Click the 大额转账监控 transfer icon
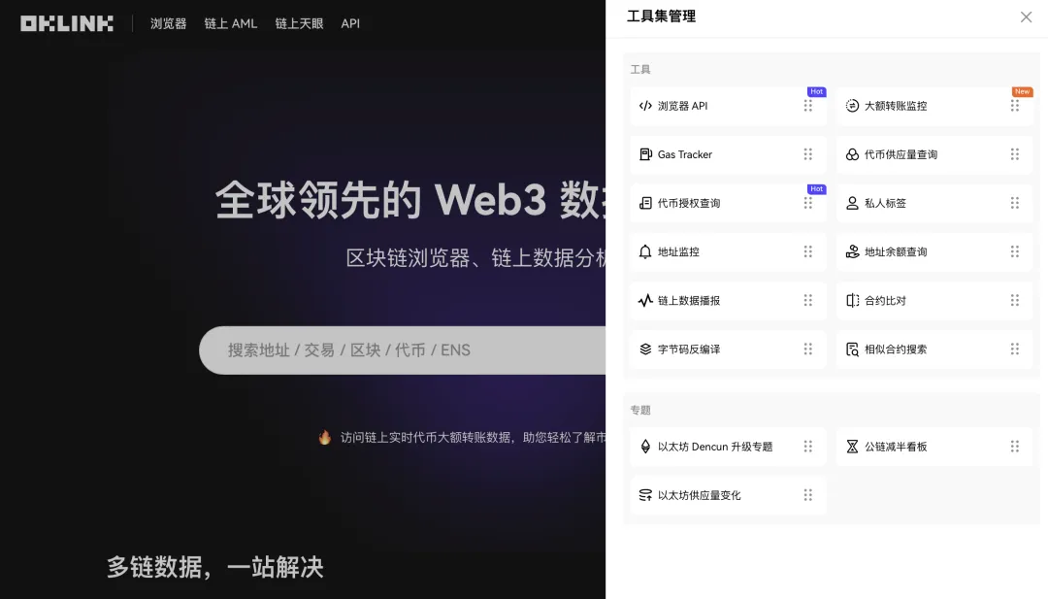This screenshot has height=599, width=1048. tap(852, 106)
